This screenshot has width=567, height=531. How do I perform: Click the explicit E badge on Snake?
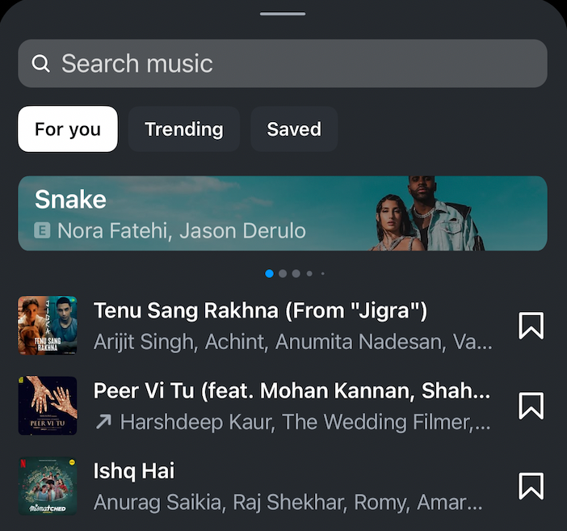tap(43, 231)
